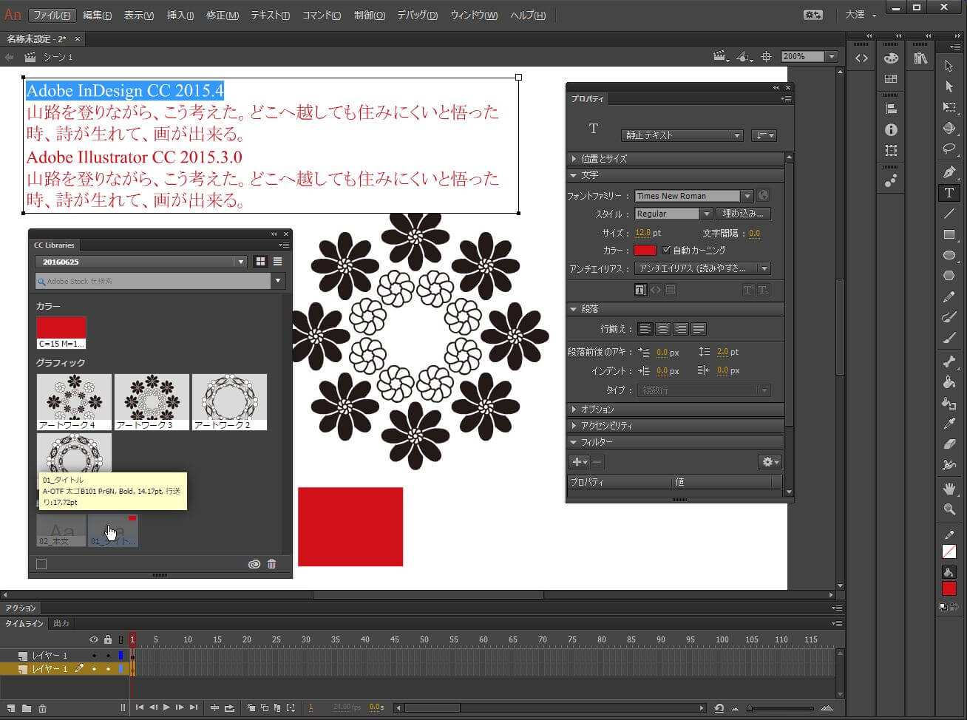This screenshot has width=967, height=720.
Task: Delete selected item in CC Libraries panel
Action: click(x=271, y=564)
